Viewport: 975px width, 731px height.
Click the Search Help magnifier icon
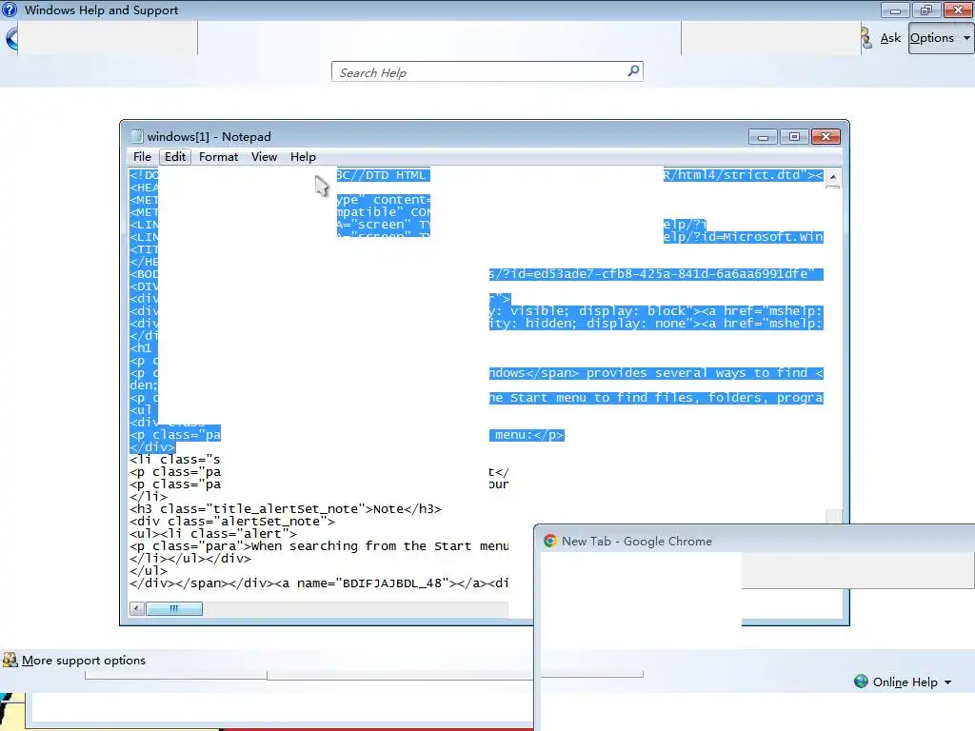633,71
